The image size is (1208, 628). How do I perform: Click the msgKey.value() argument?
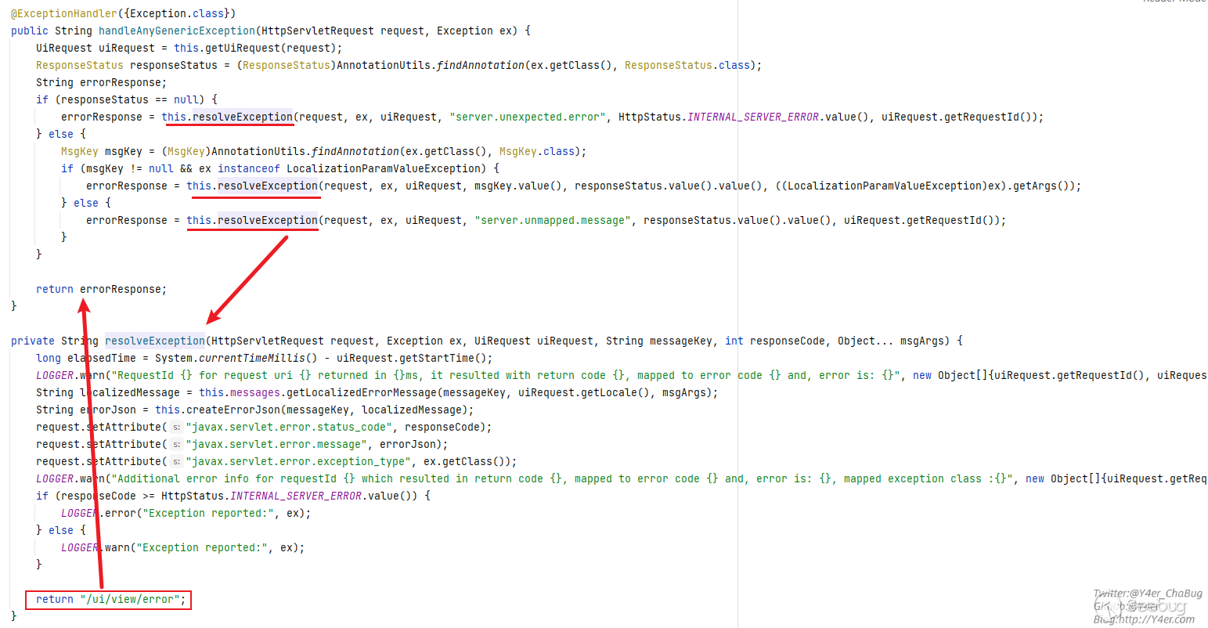[x=518, y=186]
